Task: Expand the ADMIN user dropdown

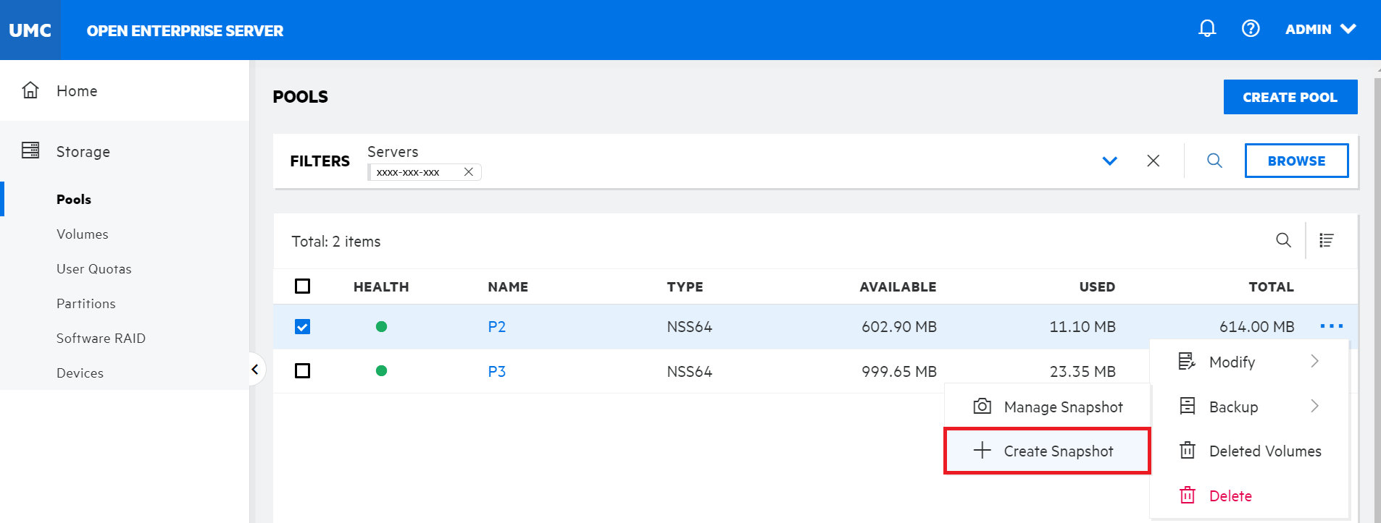Action: point(1319,30)
